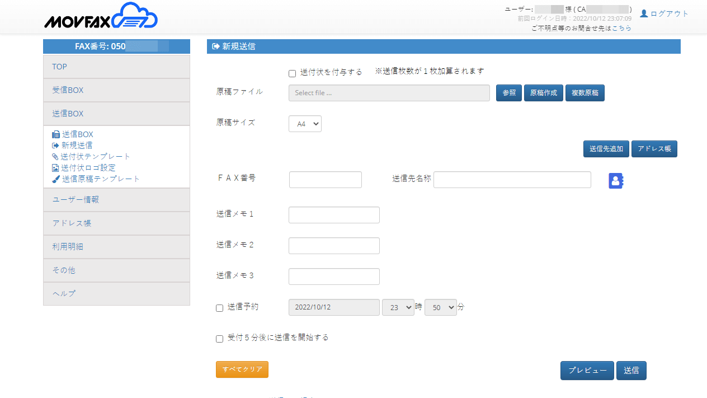This screenshot has height=398, width=707.
Task: Click the 送付状ロゴ設定 image icon
Action: click(55, 168)
